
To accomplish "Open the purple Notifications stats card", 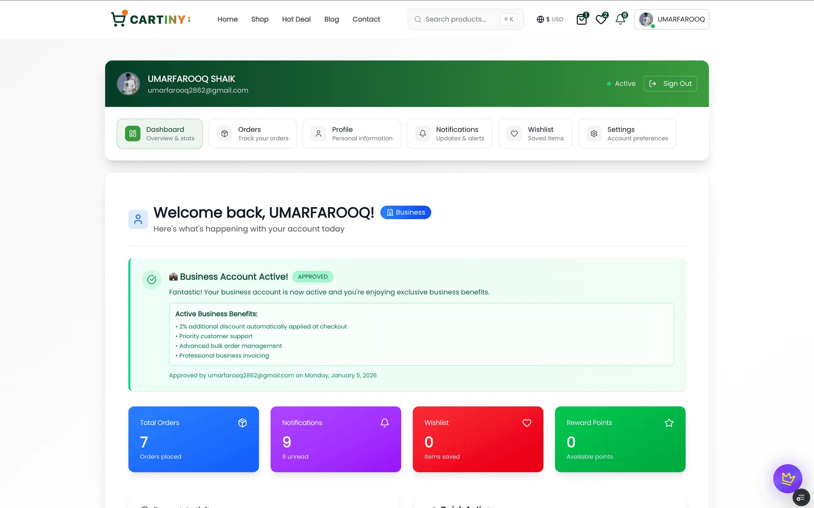I will [x=336, y=439].
